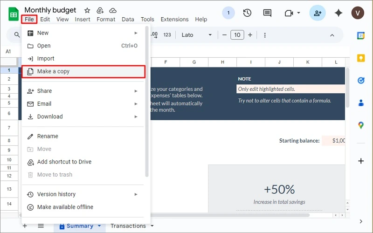Open version history clock icon in header
The height and width of the screenshot is (233, 373).
247,13
